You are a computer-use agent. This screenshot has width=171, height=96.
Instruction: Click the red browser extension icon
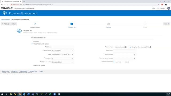coord(162,5)
